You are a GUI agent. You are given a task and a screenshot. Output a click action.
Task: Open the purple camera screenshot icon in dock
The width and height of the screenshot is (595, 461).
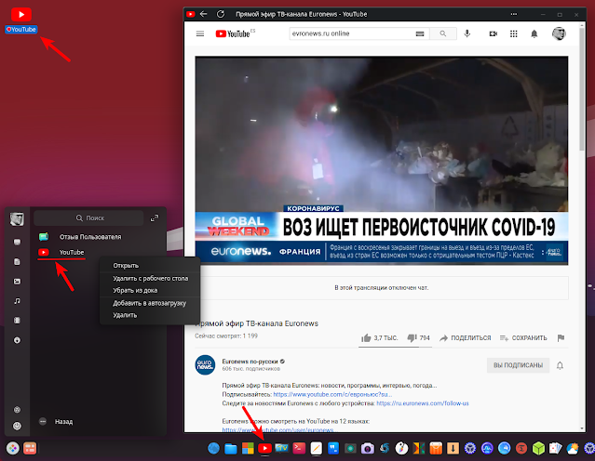[367, 449]
